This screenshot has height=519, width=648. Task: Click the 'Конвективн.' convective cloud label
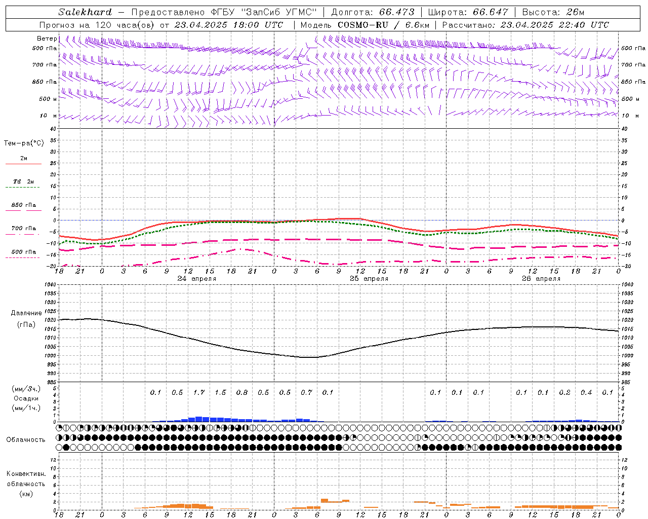pyautogui.click(x=26, y=474)
